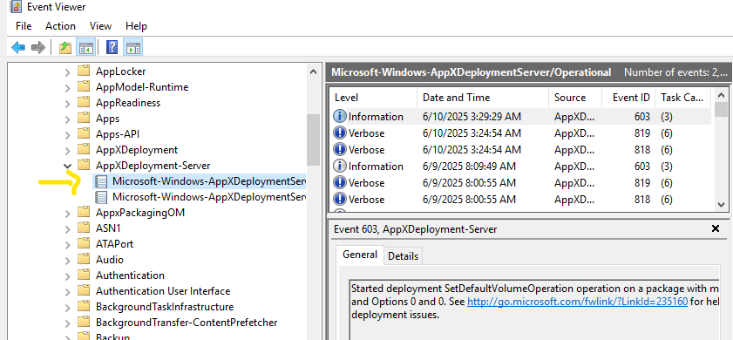Click the AppModel-Runtime folder icon
Image resolution: width=733 pixels, height=340 pixels.
click(84, 87)
